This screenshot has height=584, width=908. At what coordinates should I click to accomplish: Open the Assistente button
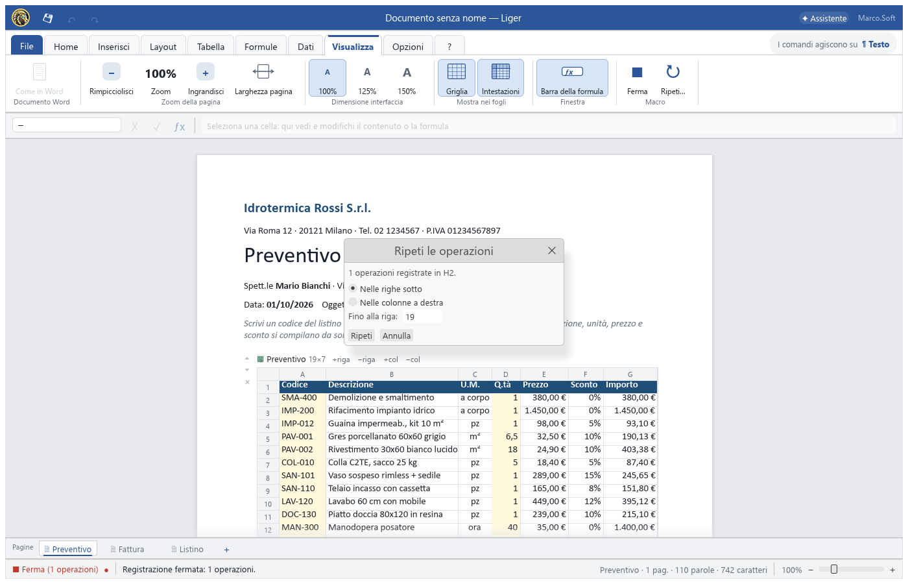(824, 18)
